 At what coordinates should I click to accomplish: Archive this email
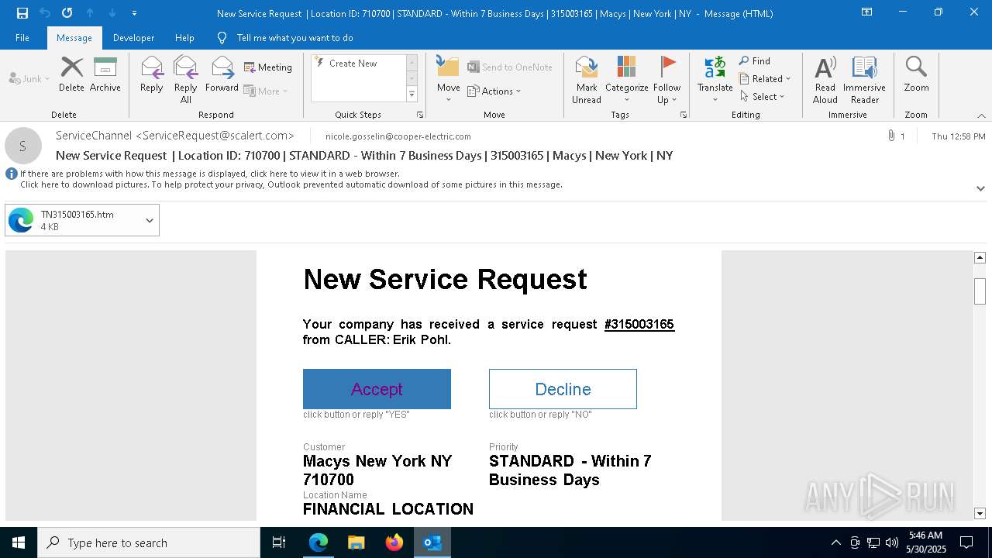tap(105, 75)
